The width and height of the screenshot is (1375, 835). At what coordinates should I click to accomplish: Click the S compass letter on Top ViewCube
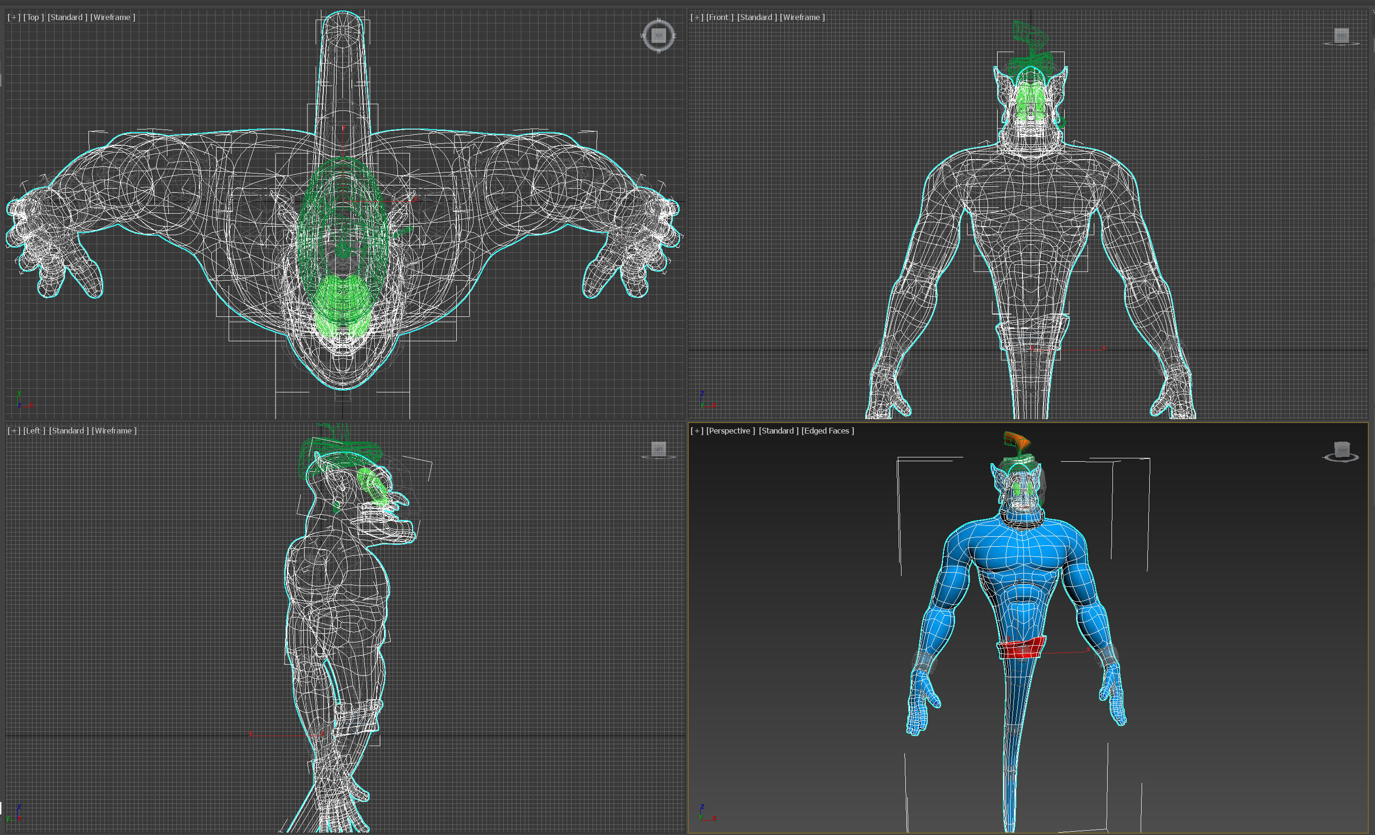659,51
